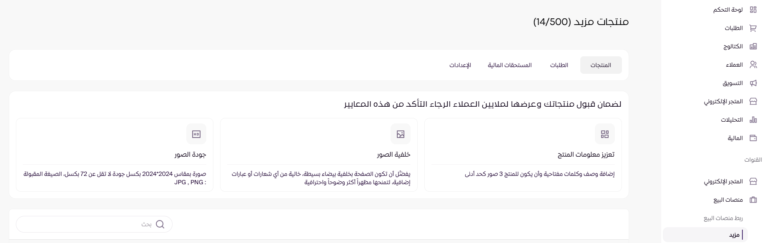Click the الطلبات cart icon in sidebar
Image resolution: width=767 pixels, height=243 pixels.
[754, 28]
